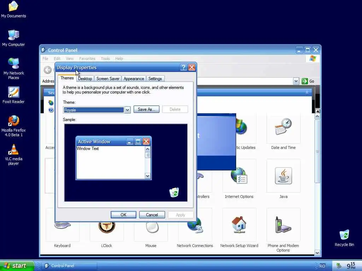Click Control Panel taskbar button
Screen dimensions: 362x271
69,266
